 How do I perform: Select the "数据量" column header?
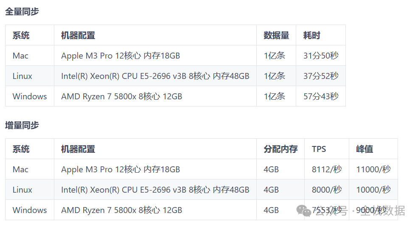tap(276, 36)
